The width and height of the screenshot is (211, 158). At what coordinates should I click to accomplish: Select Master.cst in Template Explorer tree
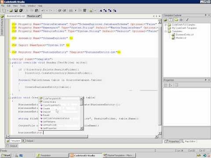[x=181, y=38]
